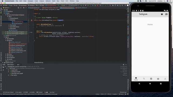Click the gutter class icon beside BottomSheetFrag declaration
Viewport: 173px width, 97px height.
click(32, 20)
